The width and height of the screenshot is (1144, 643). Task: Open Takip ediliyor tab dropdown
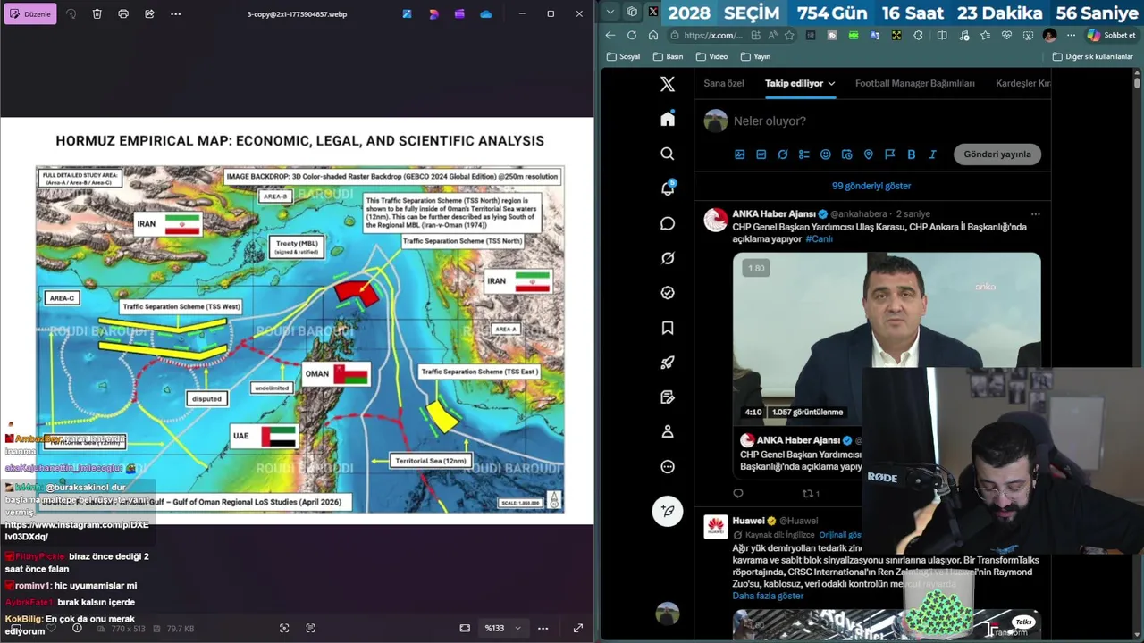(x=800, y=83)
